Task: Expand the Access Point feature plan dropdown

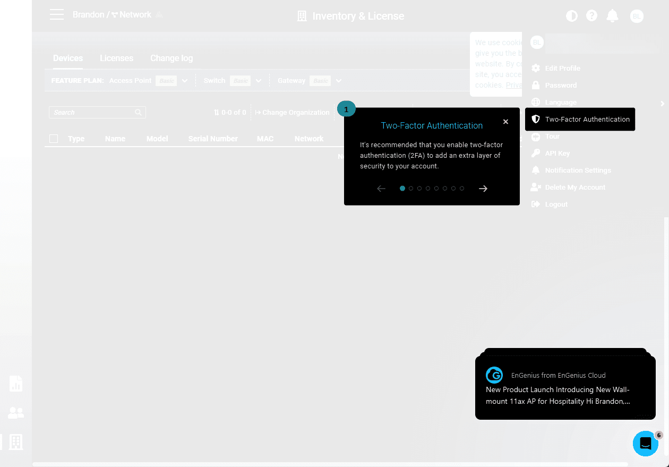Action: [x=185, y=81]
